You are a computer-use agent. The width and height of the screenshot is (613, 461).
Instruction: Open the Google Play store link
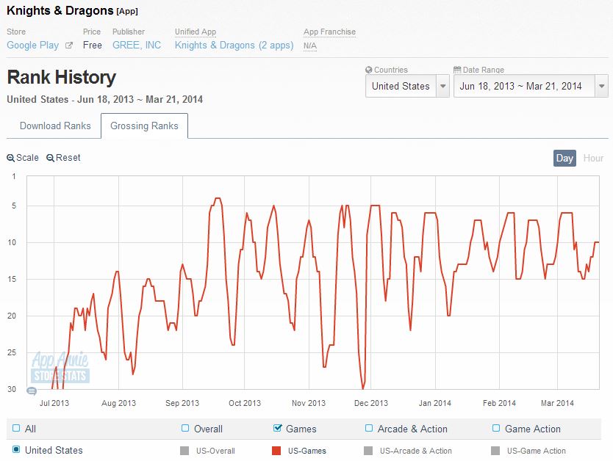coord(33,46)
